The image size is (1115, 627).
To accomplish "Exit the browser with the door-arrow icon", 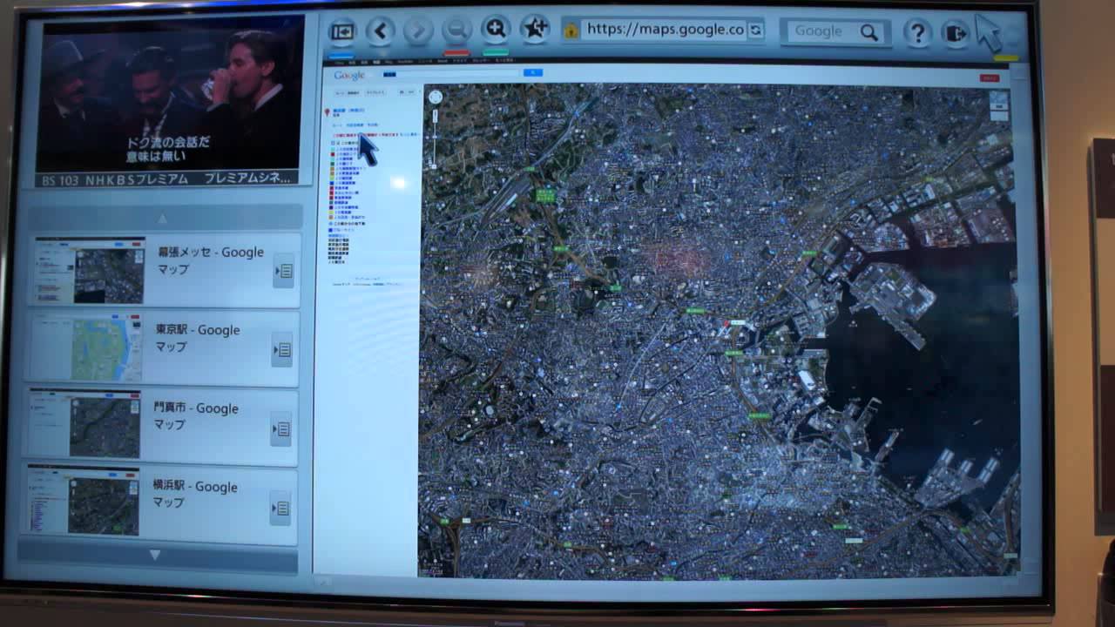I will click(x=956, y=34).
